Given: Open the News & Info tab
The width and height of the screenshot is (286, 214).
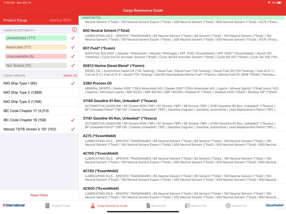Looking at the screenshot, I should 196,206.
